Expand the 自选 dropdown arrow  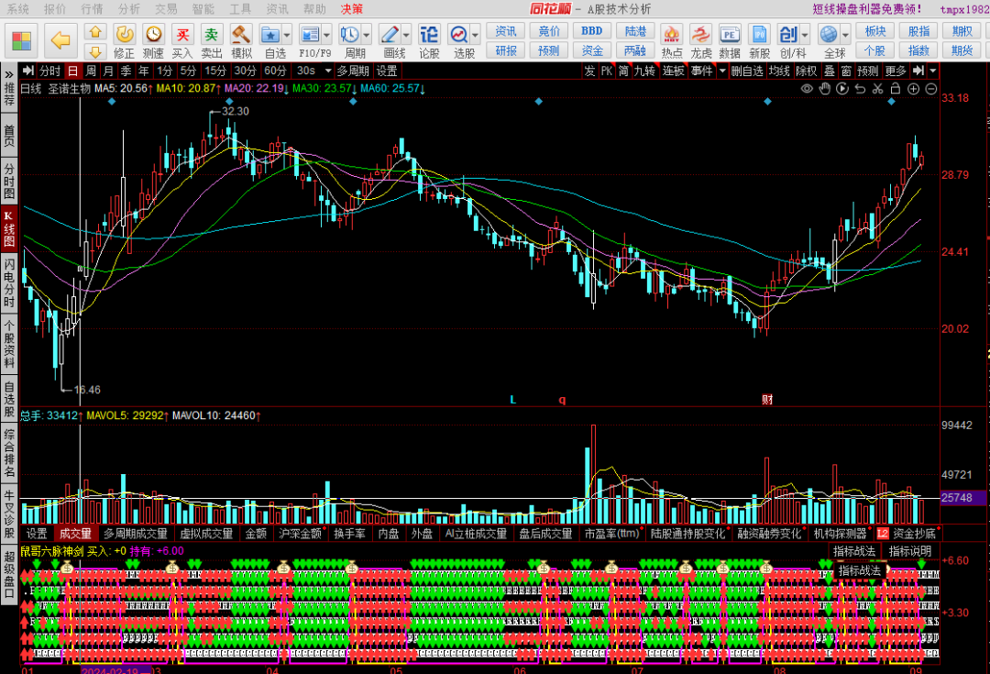click(x=287, y=36)
